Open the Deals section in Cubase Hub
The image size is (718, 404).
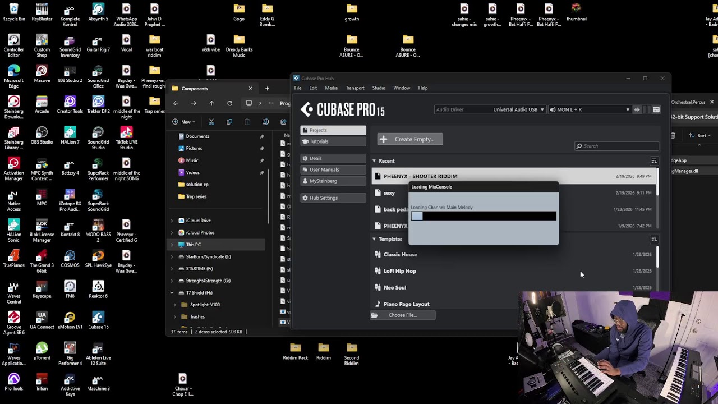click(333, 158)
